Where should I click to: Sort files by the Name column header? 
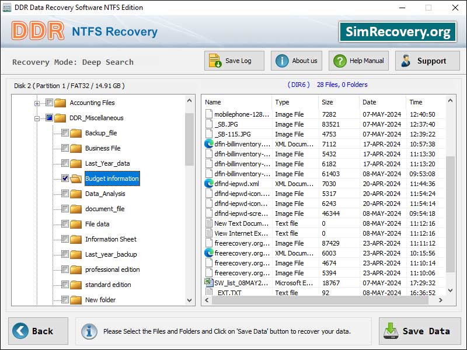212,102
